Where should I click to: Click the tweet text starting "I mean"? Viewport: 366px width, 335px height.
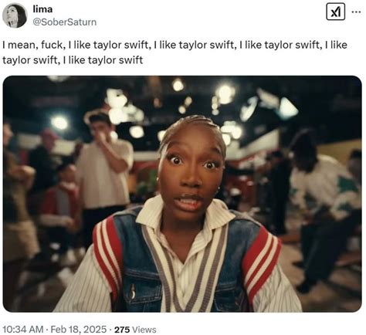pyautogui.click(x=175, y=52)
